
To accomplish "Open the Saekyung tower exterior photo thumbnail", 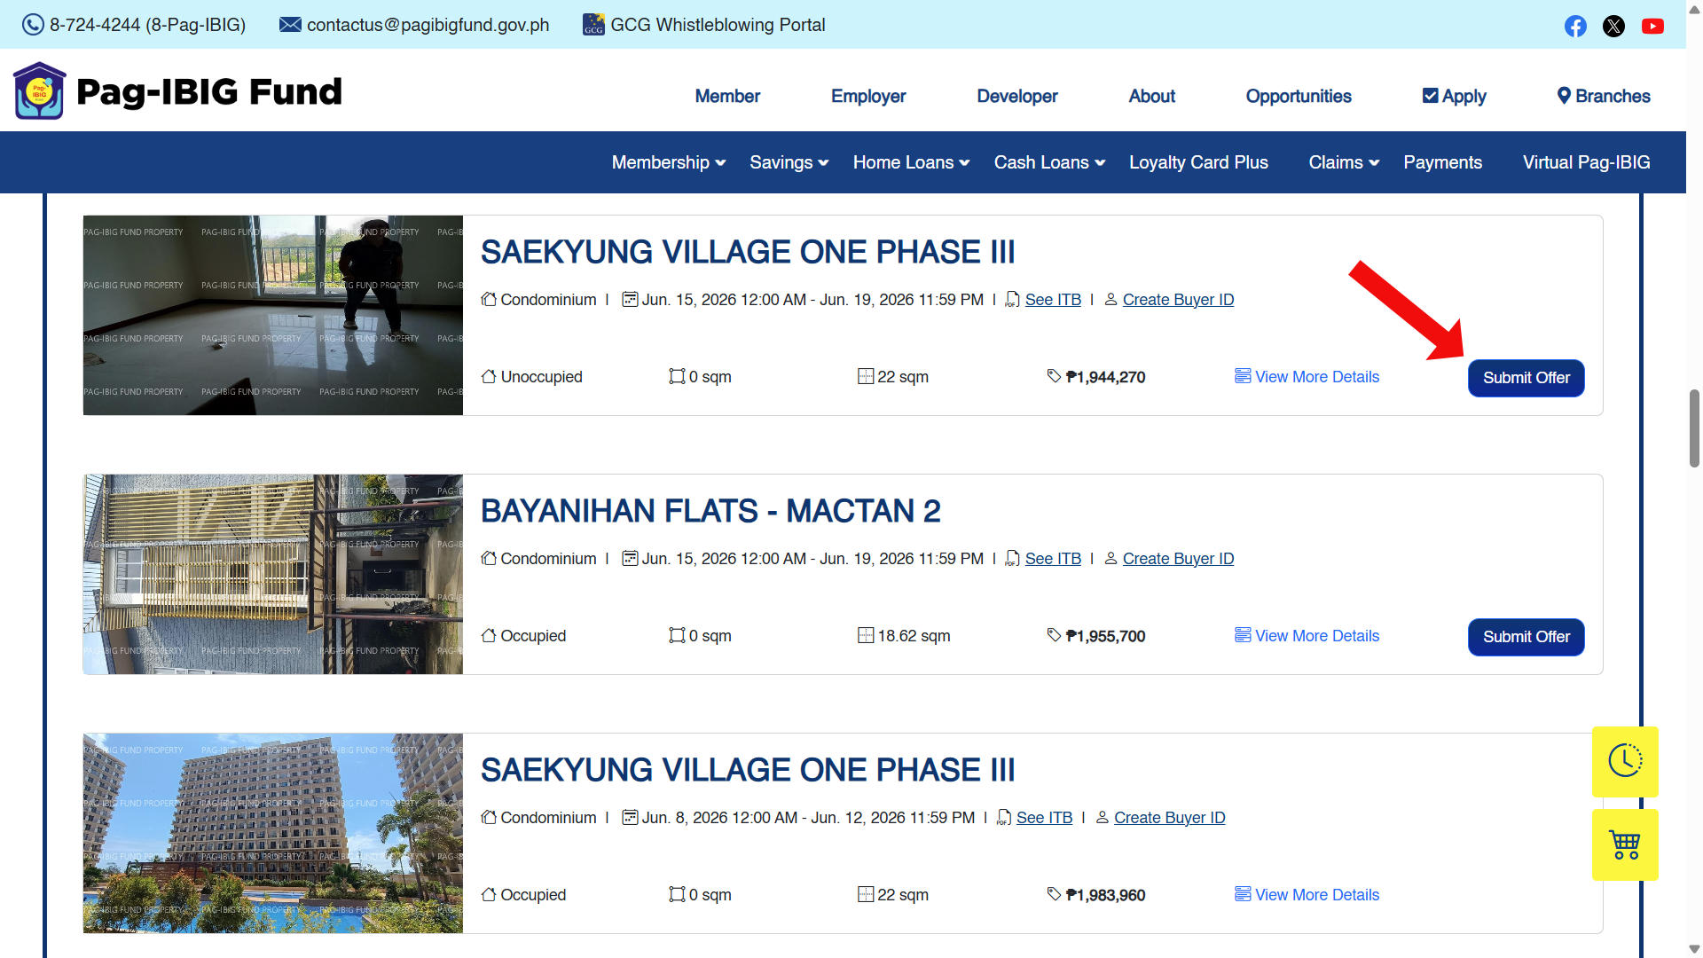I will tap(273, 833).
